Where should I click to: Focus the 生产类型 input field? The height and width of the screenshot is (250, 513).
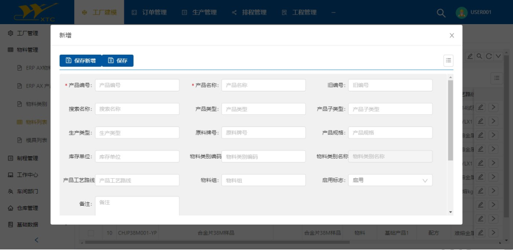[x=137, y=133]
